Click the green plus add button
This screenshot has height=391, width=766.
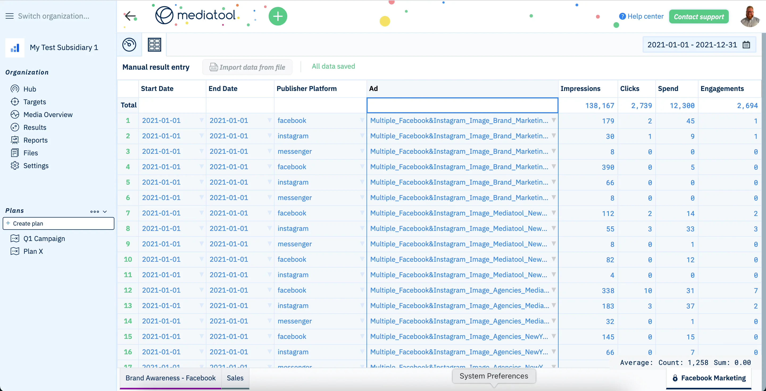[x=277, y=16]
